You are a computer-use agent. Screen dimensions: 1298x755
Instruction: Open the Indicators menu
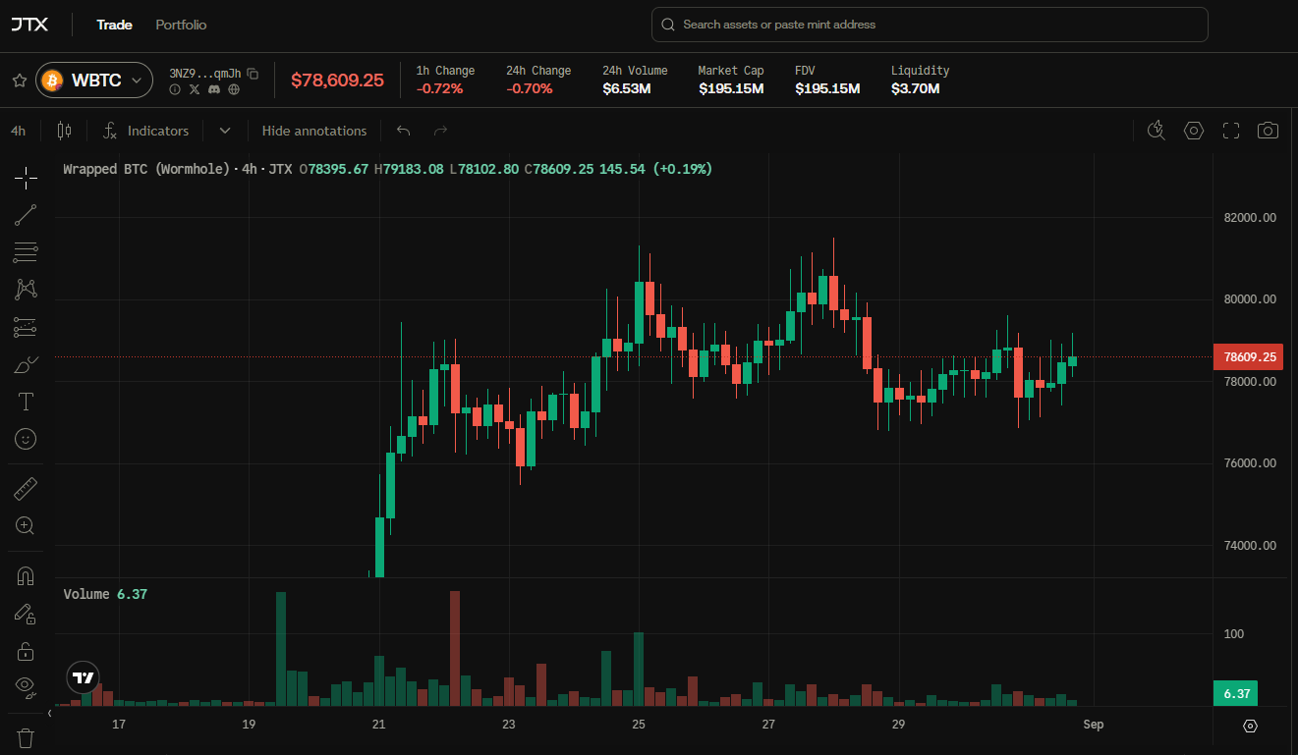[146, 131]
